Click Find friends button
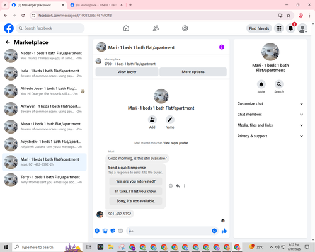The height and width of the screenshot is (252, 315). point(259,28)
